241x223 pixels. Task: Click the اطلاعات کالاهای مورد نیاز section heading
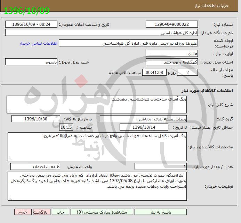pos(207,91)
